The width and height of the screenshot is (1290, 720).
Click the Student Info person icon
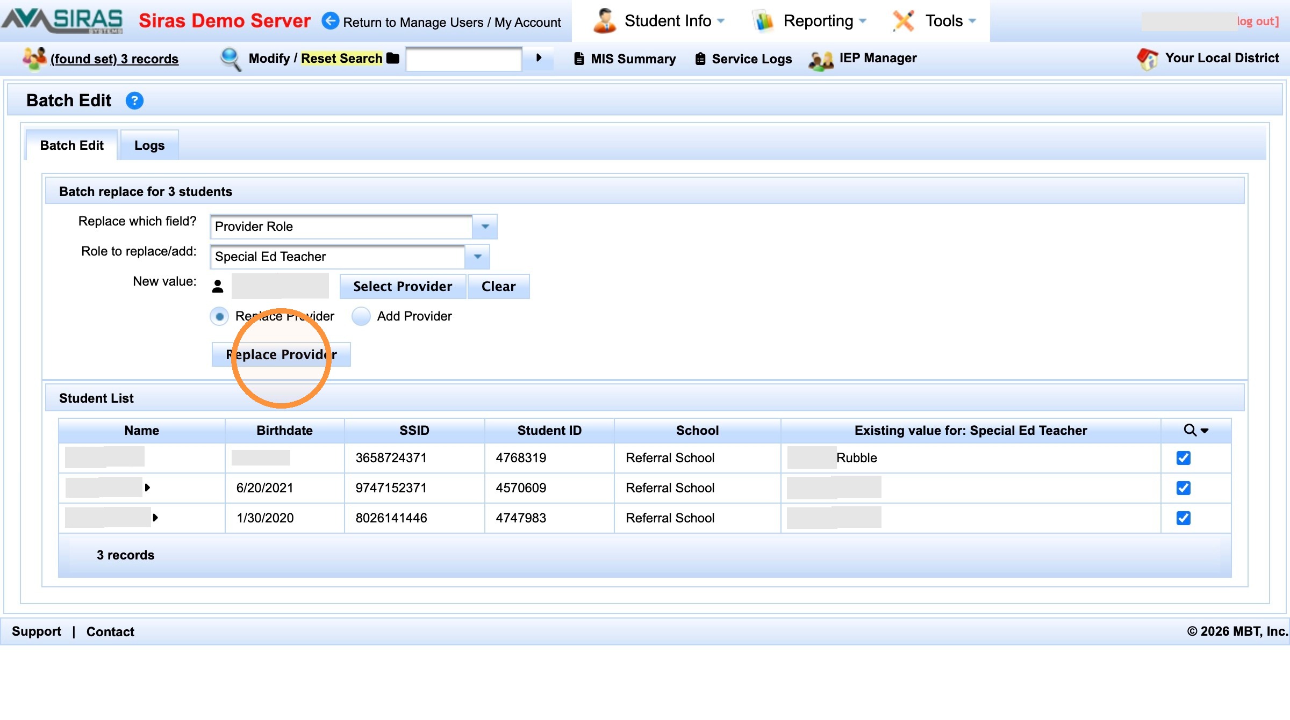pyautogui.click(x=605, y=21)
